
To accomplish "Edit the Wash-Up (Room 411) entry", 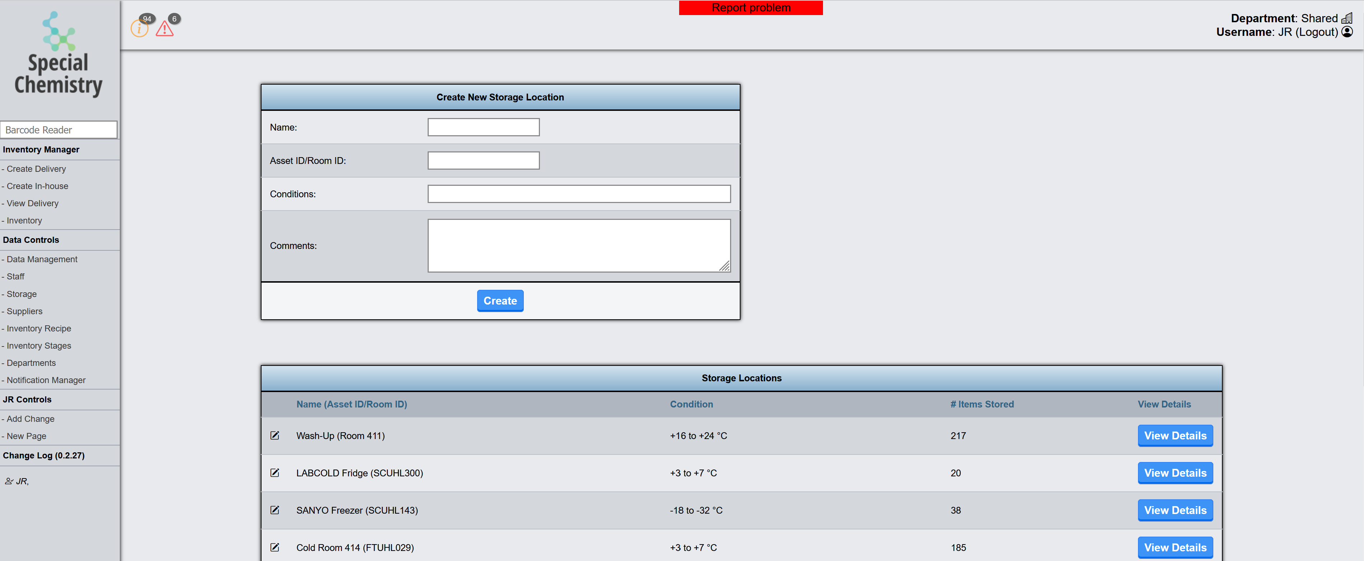I will coord(275,435).
